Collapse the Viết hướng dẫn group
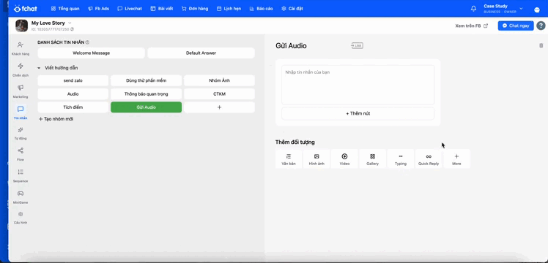The image size is (548, 263). (x=39, y=68)
